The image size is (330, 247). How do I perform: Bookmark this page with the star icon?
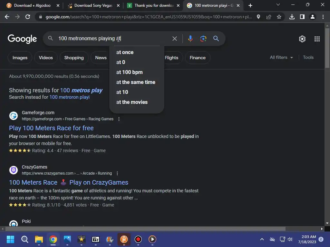pyautogui.click(x=279, y=17)
